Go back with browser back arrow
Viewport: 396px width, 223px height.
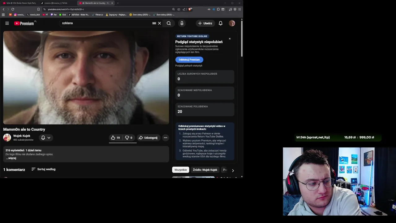click(x=3, y=9)
